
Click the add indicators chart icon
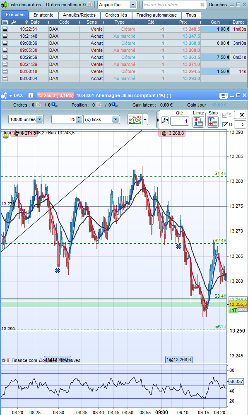click(x=135, y=120)
